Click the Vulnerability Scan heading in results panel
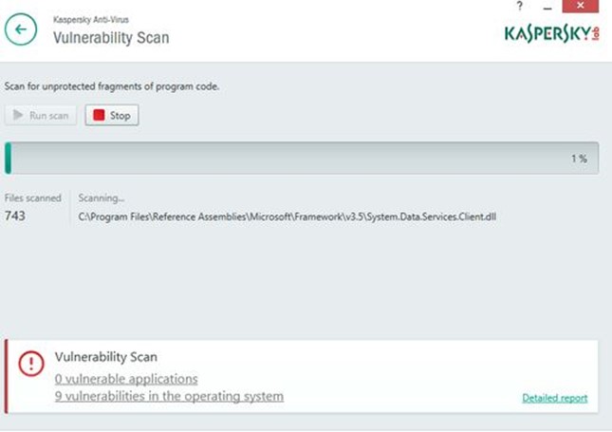This screenshot has height=432, width=612. pos(106,357)
